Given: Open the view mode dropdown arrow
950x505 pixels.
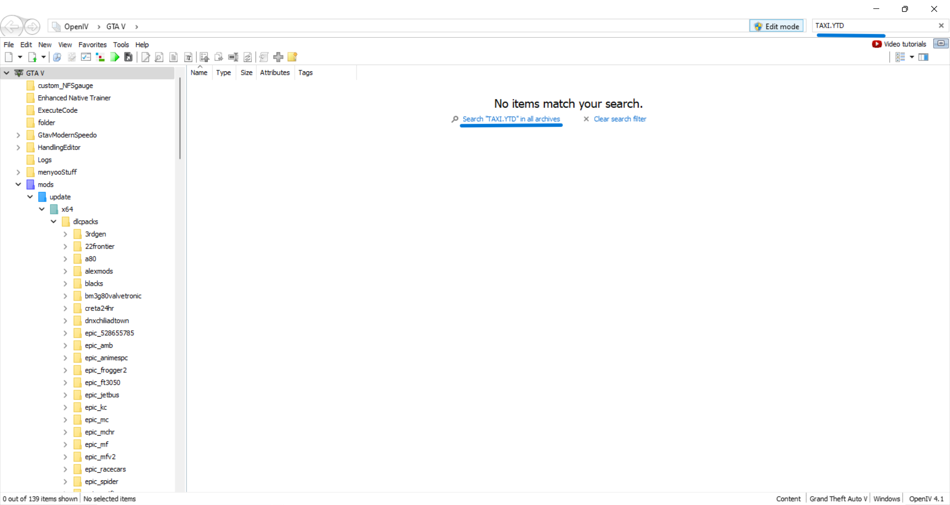Looking at the screenshot, I should [912, 57].
